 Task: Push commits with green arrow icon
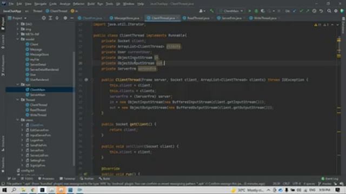click(x=308, y=11)
